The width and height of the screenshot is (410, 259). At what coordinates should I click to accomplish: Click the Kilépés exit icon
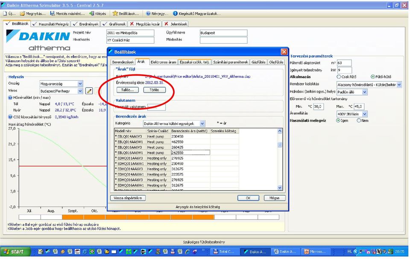pos(92,14)
